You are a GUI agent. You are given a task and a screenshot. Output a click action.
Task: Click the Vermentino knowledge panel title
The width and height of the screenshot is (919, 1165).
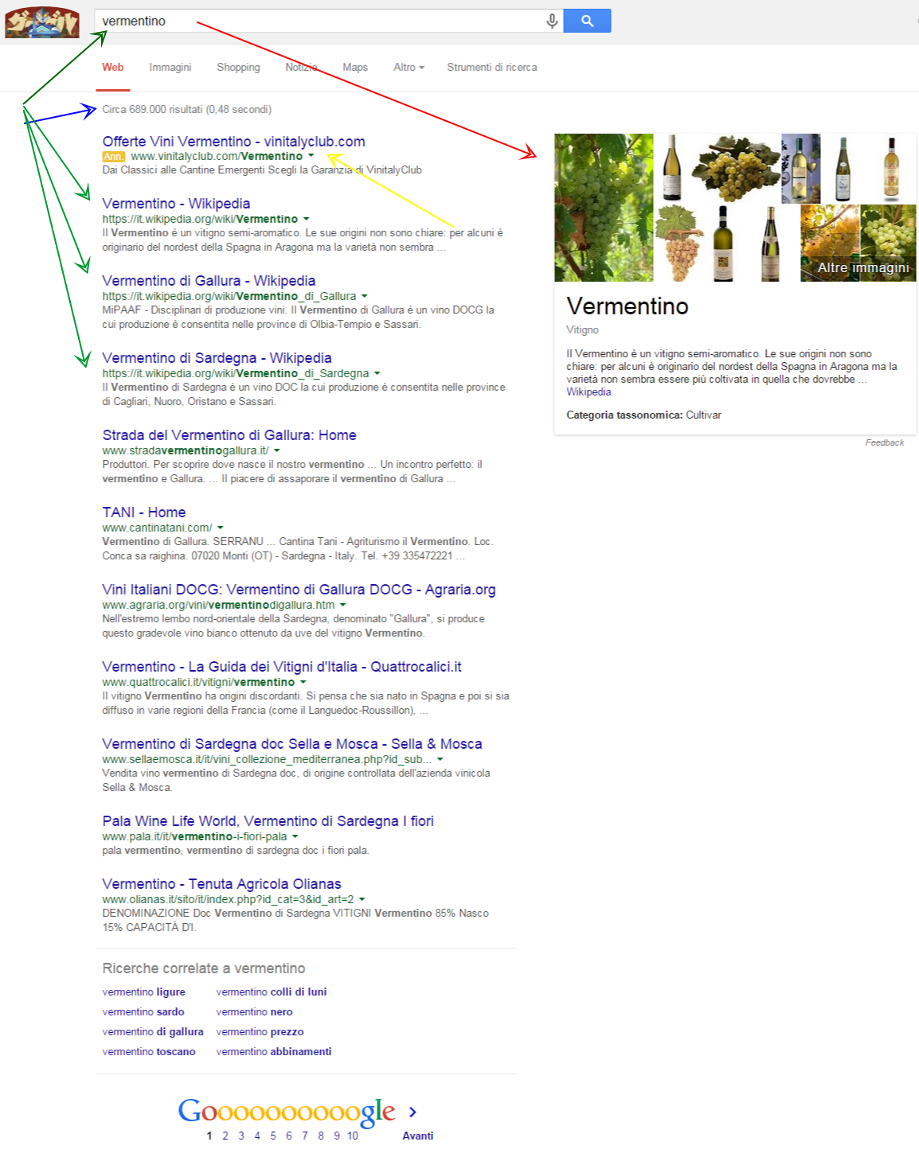click(x=628, y=306)
